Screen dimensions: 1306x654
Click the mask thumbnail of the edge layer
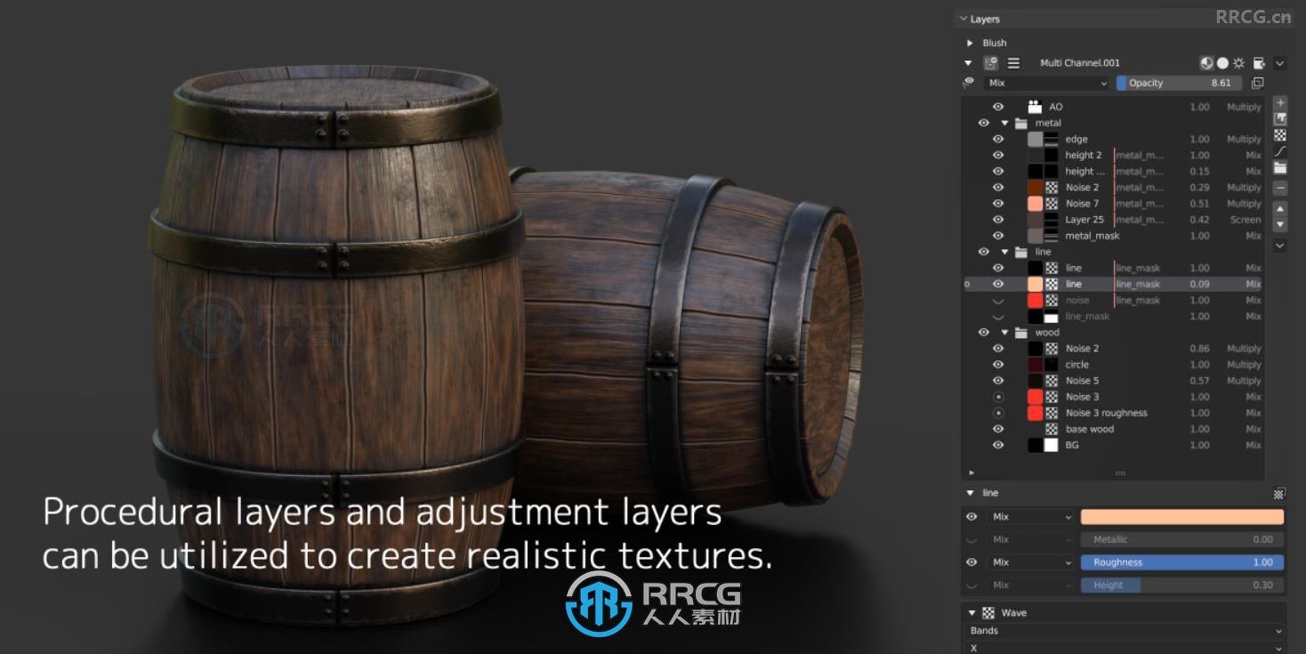pyautogui.click(x=1052, y=139)
